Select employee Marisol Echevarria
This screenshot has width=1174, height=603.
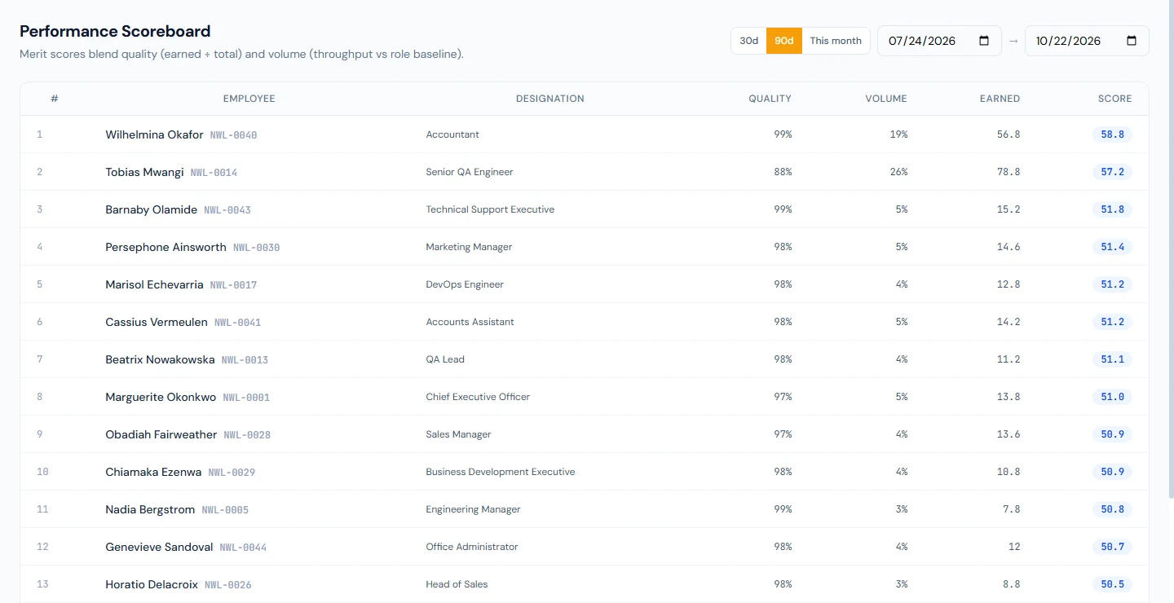point(154,284)
